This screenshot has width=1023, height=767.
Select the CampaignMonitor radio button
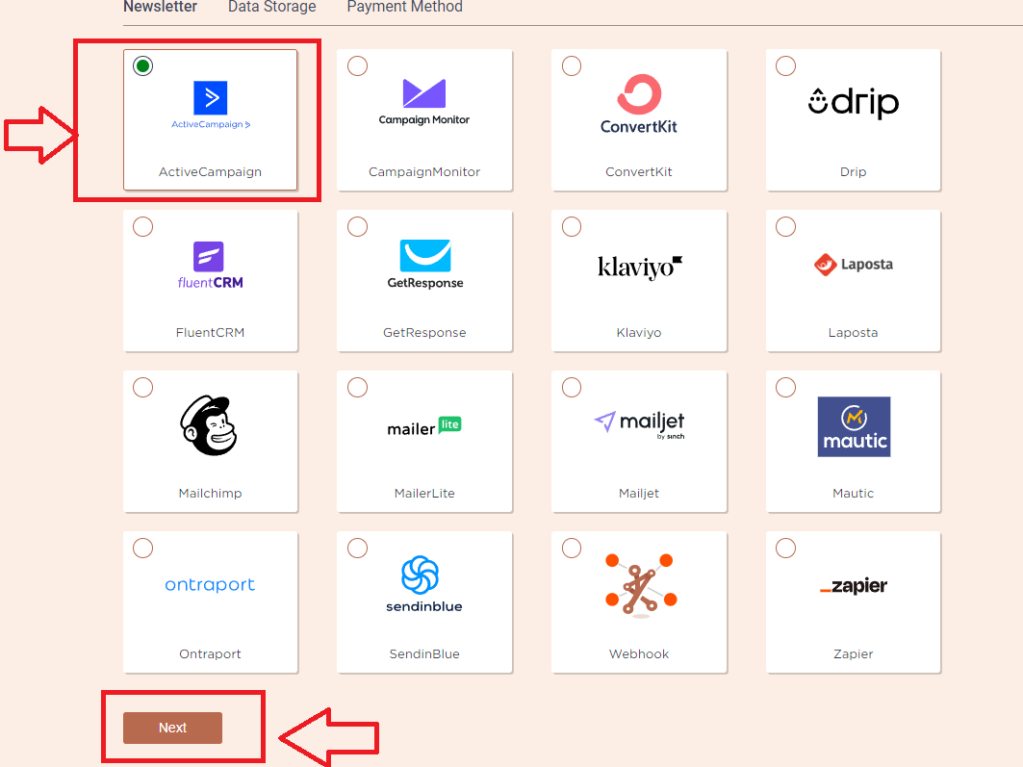358,65
